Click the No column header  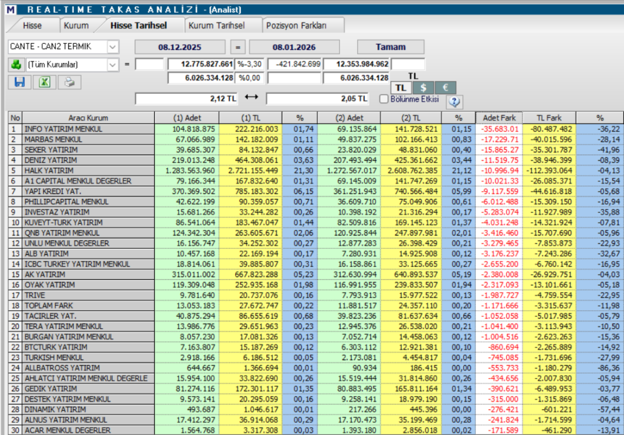(x=15, y=118)
